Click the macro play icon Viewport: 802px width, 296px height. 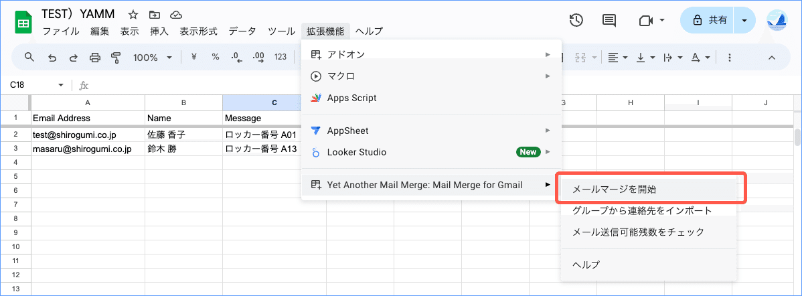pos(316,76)
